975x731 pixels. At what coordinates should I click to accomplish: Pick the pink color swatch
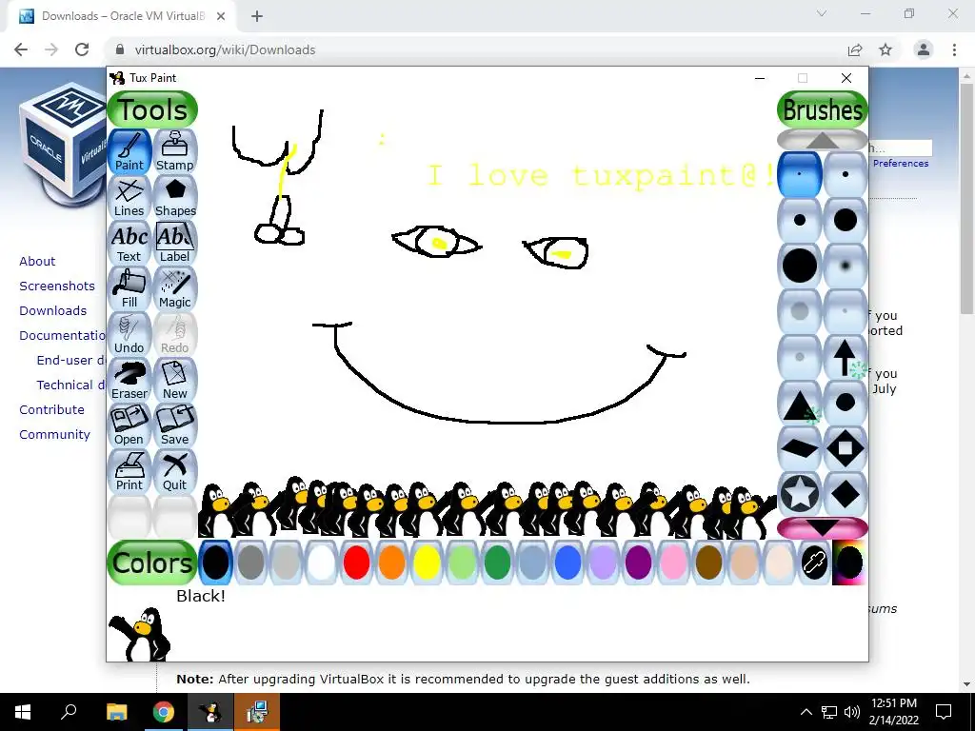coord(673,563)
